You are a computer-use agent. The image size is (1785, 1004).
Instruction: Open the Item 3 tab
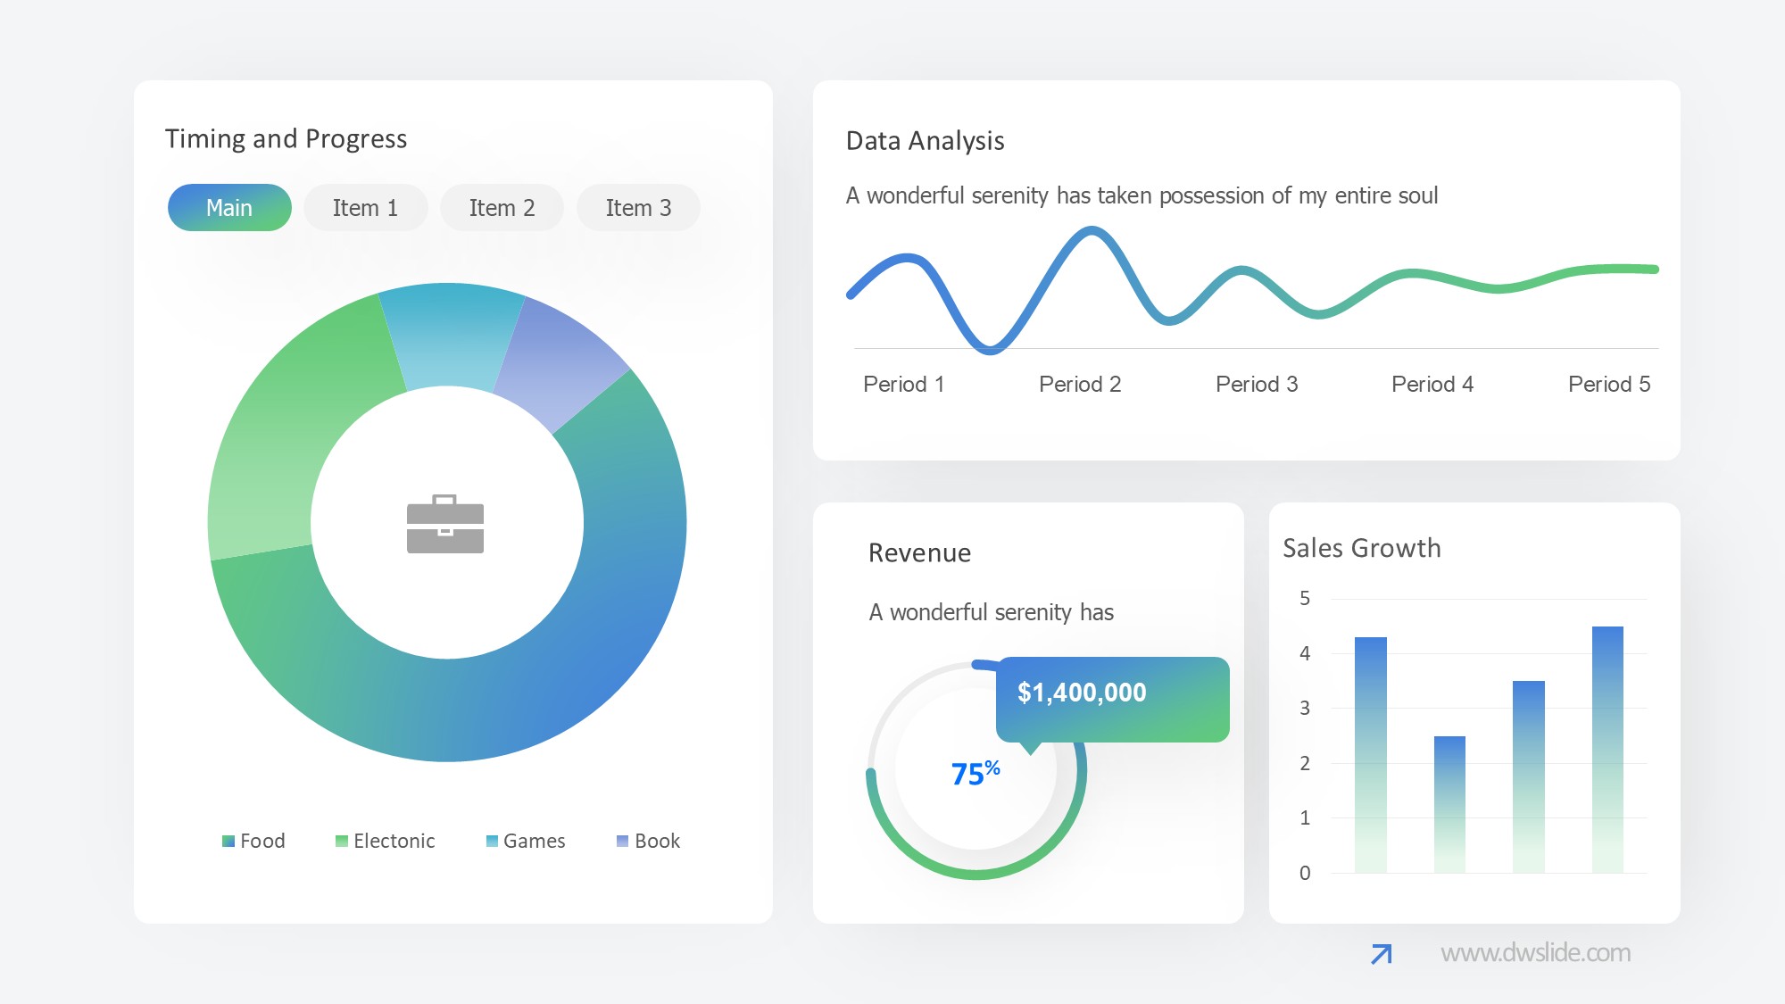click(638, 208)
